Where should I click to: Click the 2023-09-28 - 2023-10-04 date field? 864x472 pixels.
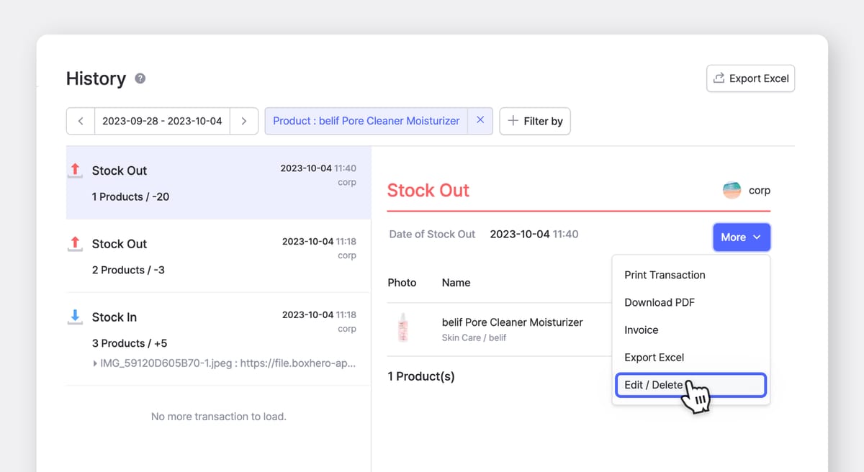(x=161, y=121)
